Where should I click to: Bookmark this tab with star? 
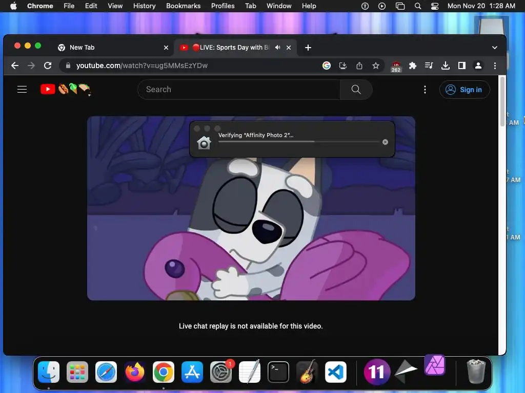(376, 65)
